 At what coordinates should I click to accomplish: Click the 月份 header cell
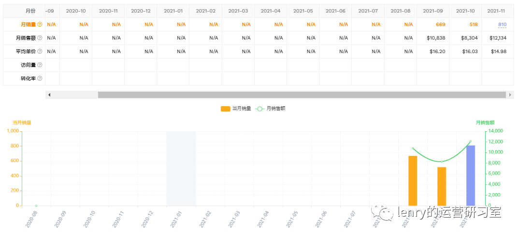coord(24,11)
